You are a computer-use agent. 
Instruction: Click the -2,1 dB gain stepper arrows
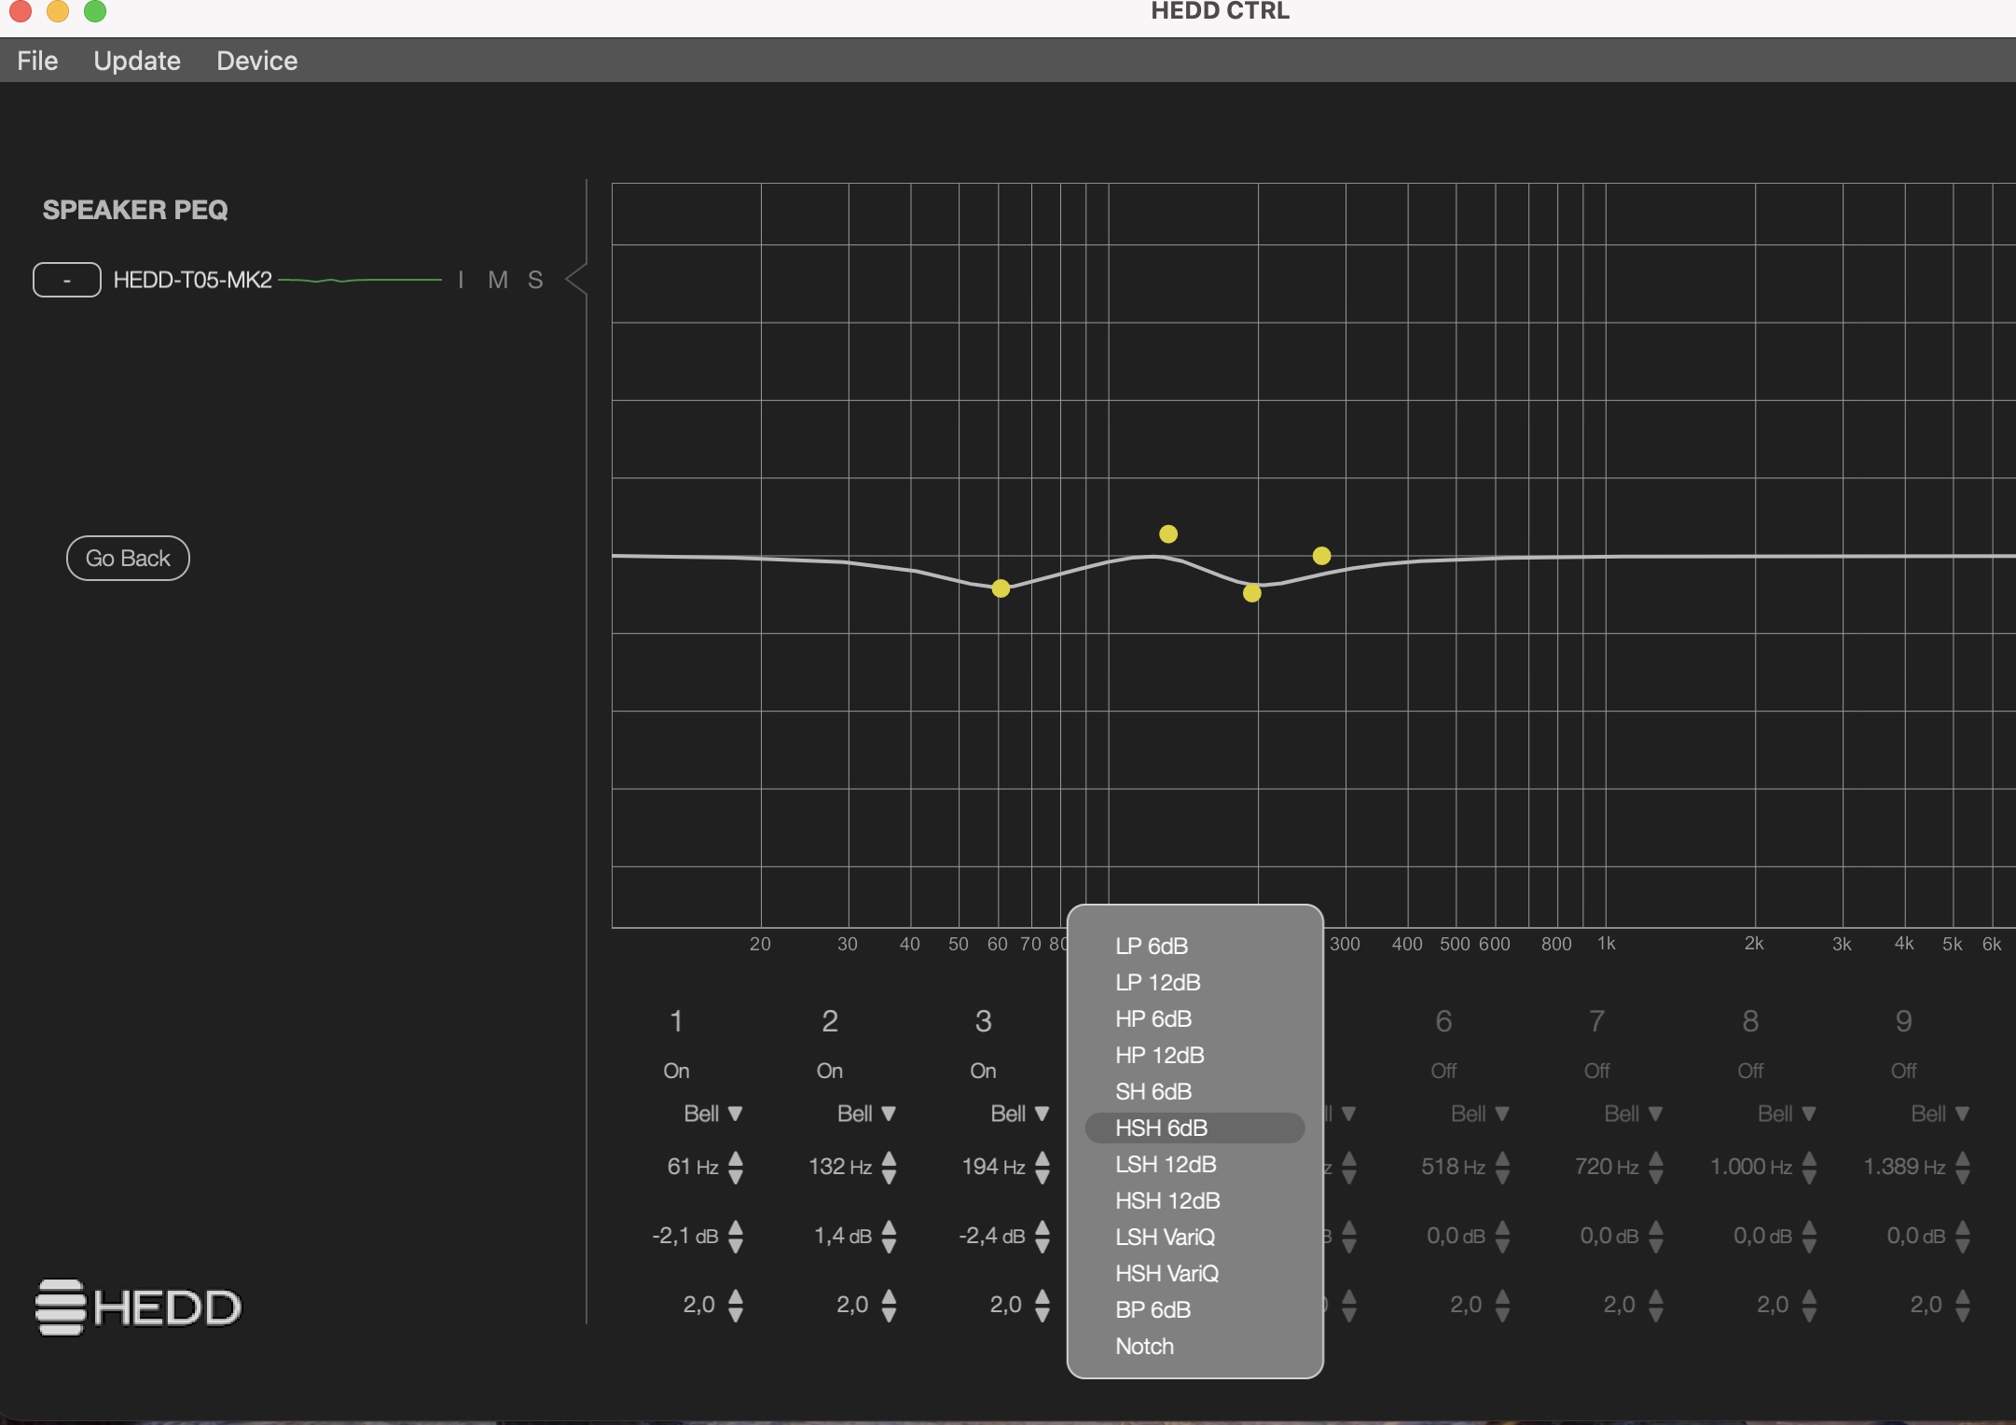(736, 1237)
